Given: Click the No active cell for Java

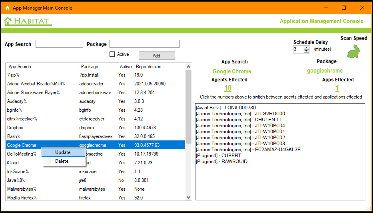Looking at the screenshot, I should coord(121,180).
